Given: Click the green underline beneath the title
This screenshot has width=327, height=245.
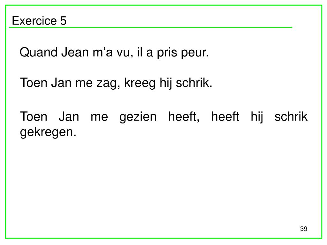Looking at the screenshot, I should (x=151, y=27).
